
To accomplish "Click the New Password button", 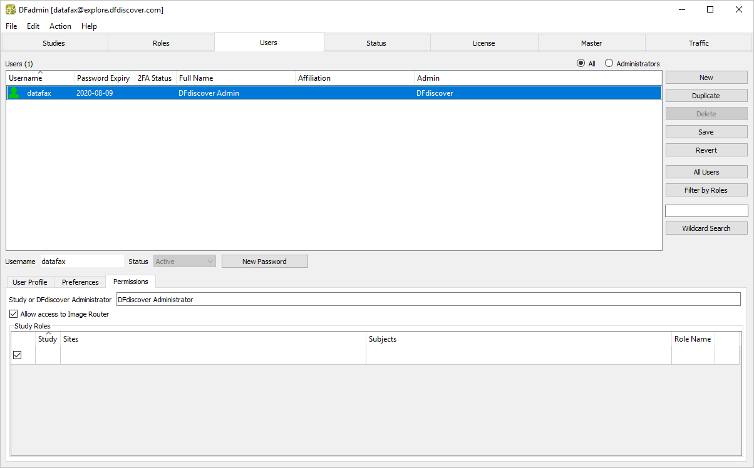I will point(264,262).
